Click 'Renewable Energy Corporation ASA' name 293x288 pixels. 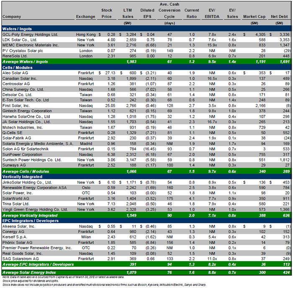[34, 188]
